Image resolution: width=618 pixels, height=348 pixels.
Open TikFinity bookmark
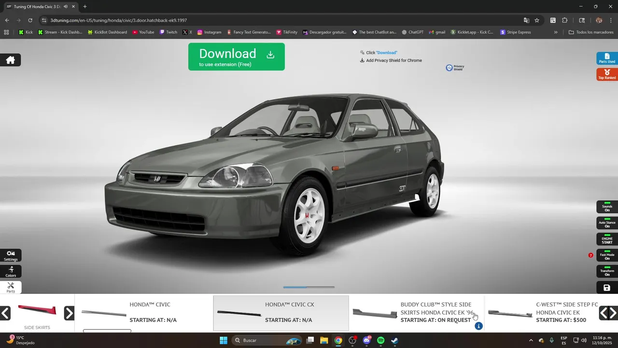(x=287, y=32)
